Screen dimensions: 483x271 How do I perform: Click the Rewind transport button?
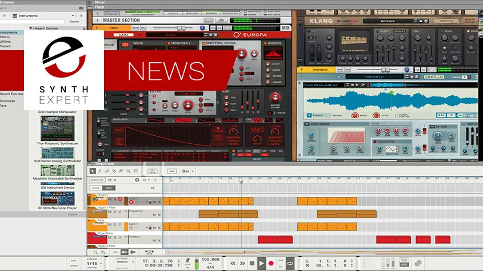(x=233, y=264)
